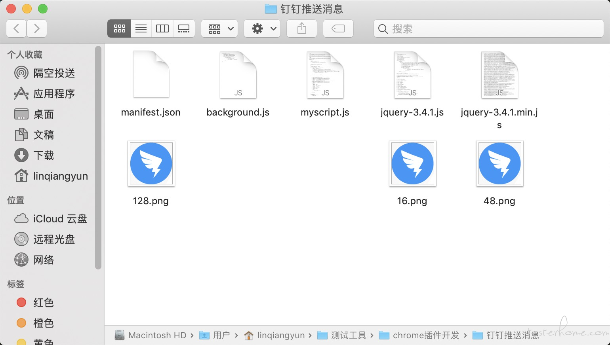Switch to list view

(141, 28)
